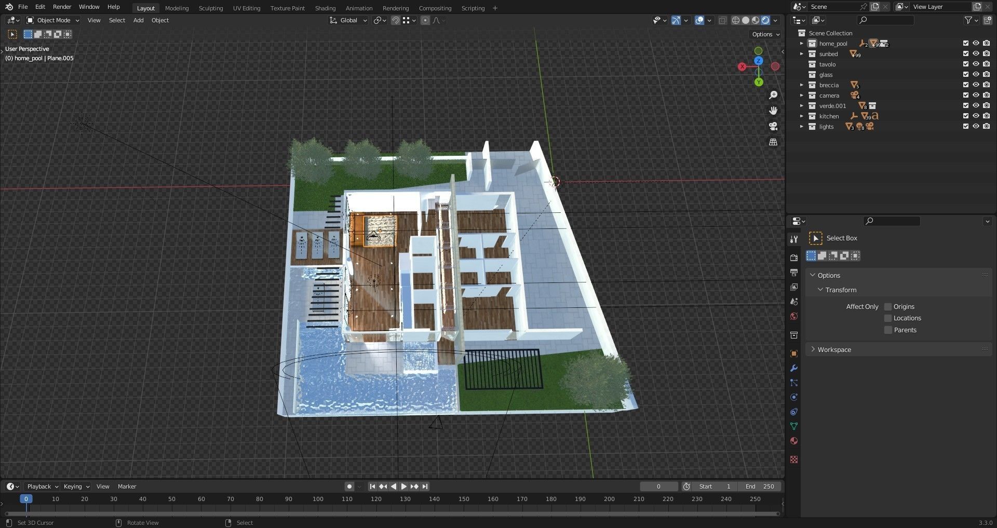Screen dimensions: 997x528
Task: Expand the verde.001 collection
Action: click(801, 106)
